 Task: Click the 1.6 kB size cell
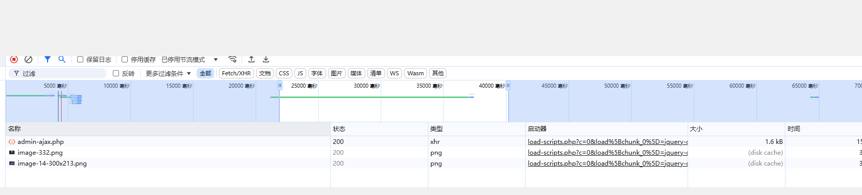[x=774, y=141]
